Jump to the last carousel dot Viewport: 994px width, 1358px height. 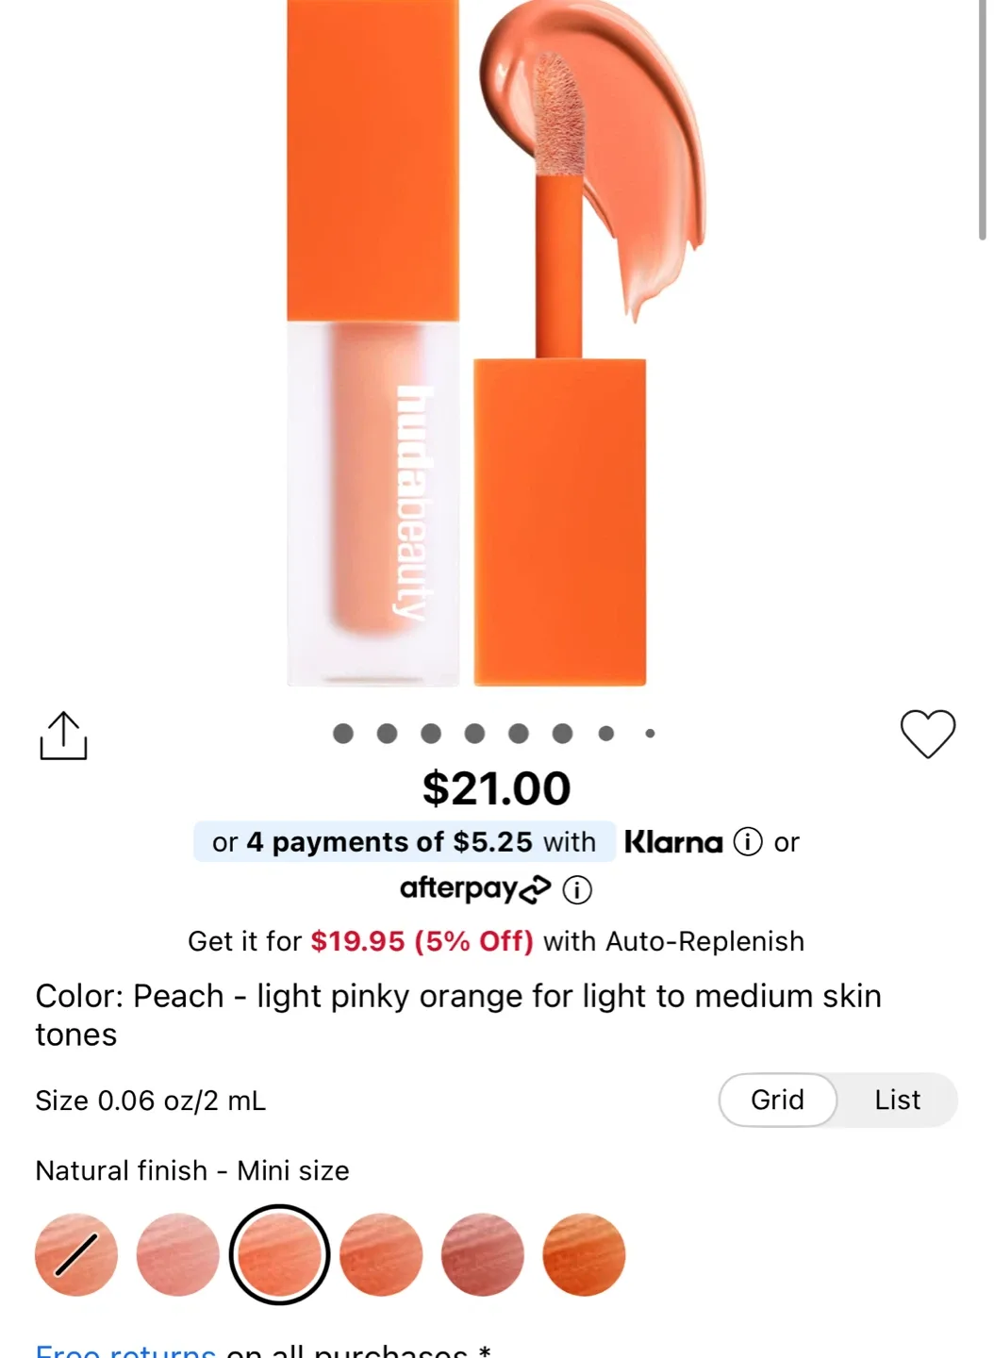(650, 733)
